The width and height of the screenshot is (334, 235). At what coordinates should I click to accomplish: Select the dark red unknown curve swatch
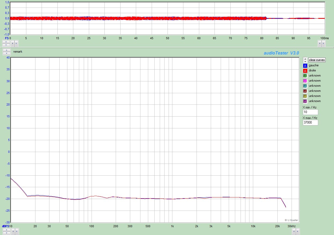click(305, 91)
